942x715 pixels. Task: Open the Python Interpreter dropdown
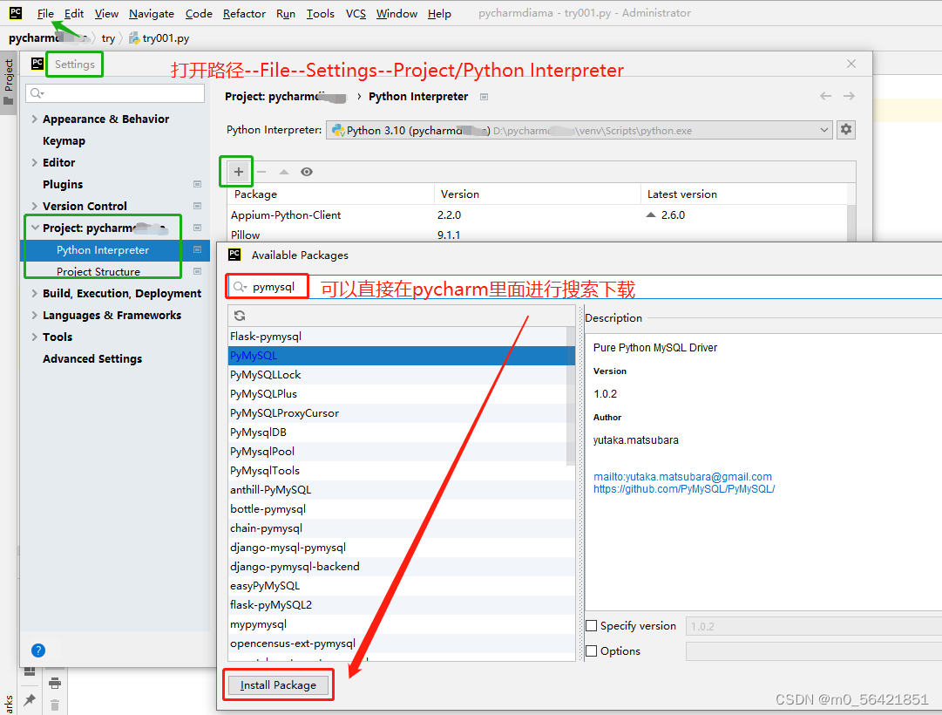(579, 130)
